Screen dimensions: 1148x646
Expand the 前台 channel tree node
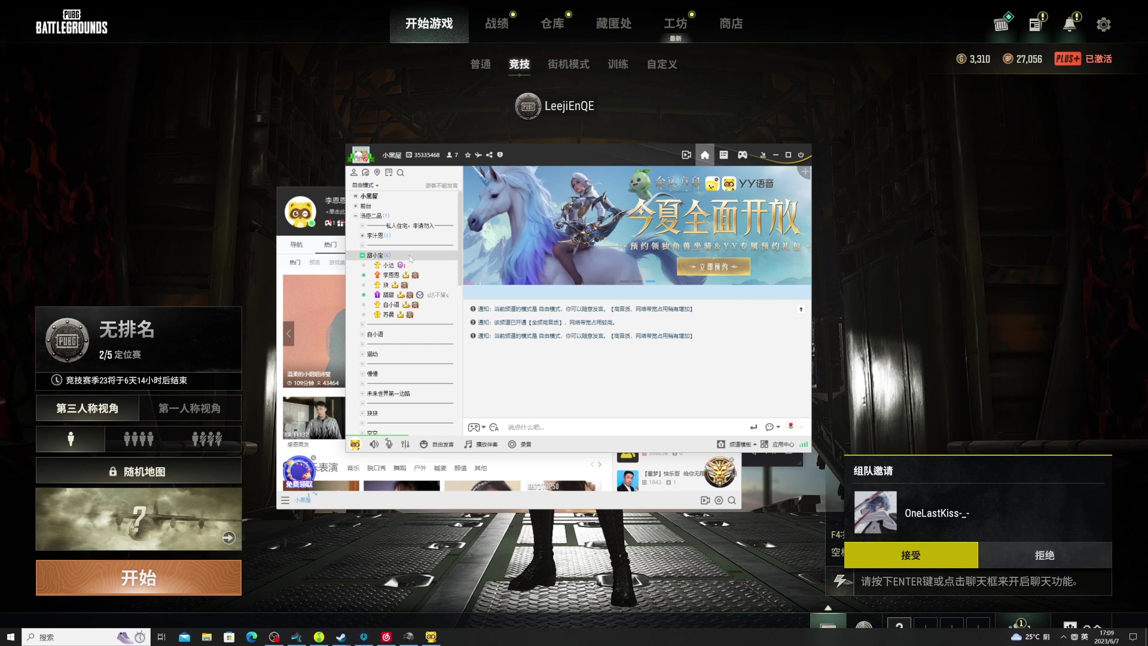356,206
